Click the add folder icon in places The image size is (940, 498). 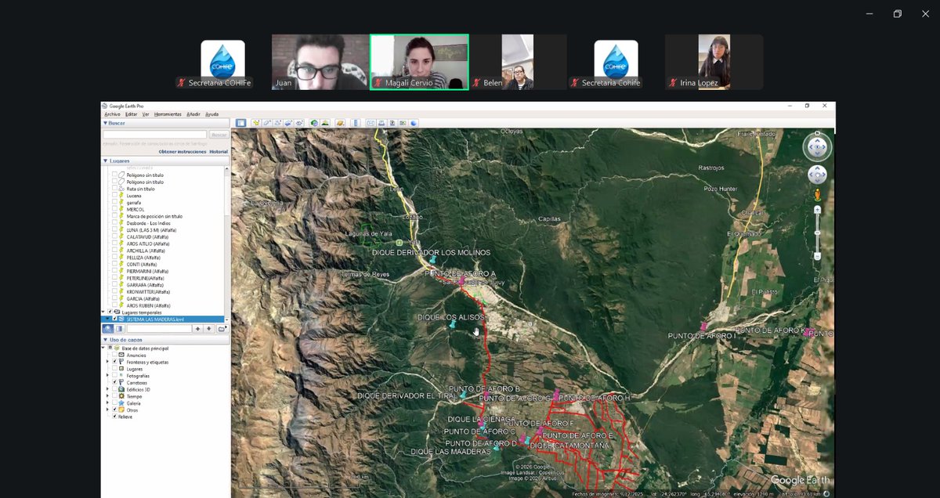[x=222, y=329]
